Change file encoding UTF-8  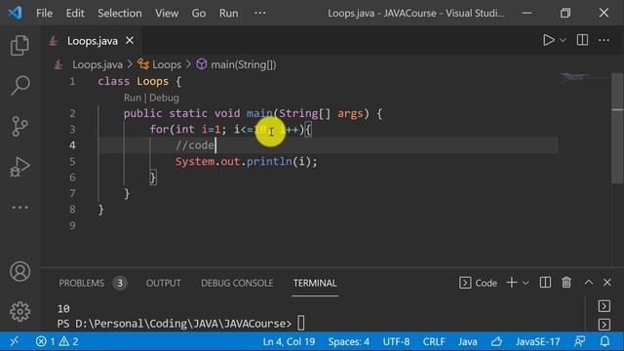coord(396,341)
